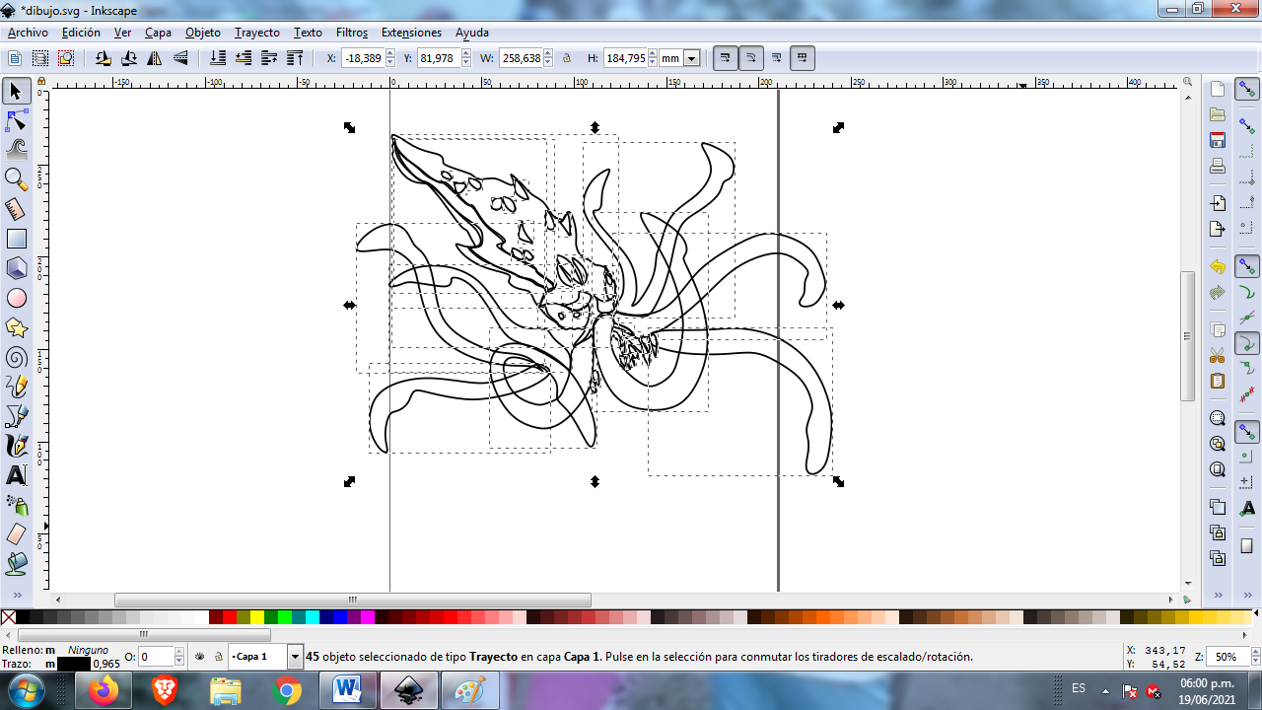The image size is (1262, 710).
Task: Click the opacity O stepper
Action: 179,656
